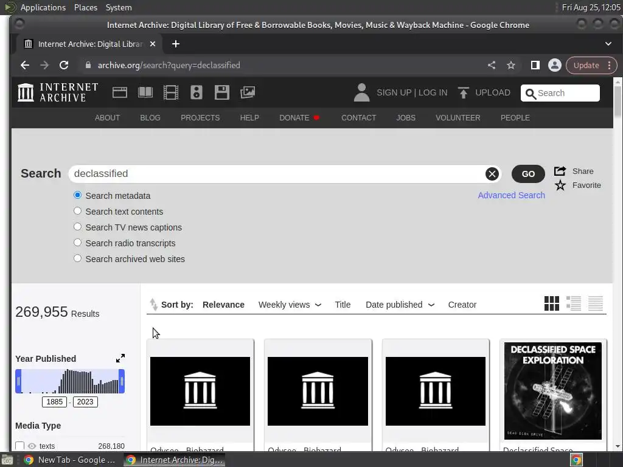
Task: Open Chrome profile avatar
Action: pos(555,65)
